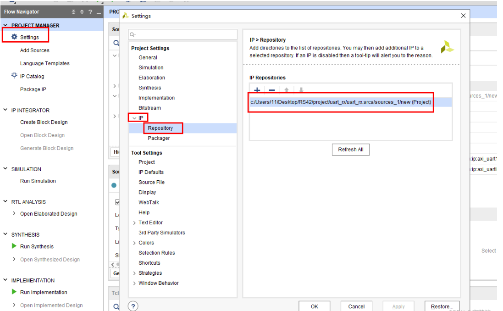Expand the Text Editor tool settings node
The width and height of the screenshot is (503, 311).
point(134,223)
